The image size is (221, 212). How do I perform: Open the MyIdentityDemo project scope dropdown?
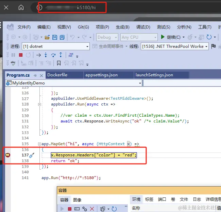pos(74,83)
